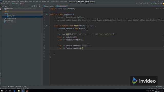The width and height of the screenshot is (164, 92).
Task: Open the Navigate menu
Action: (13, 1)
